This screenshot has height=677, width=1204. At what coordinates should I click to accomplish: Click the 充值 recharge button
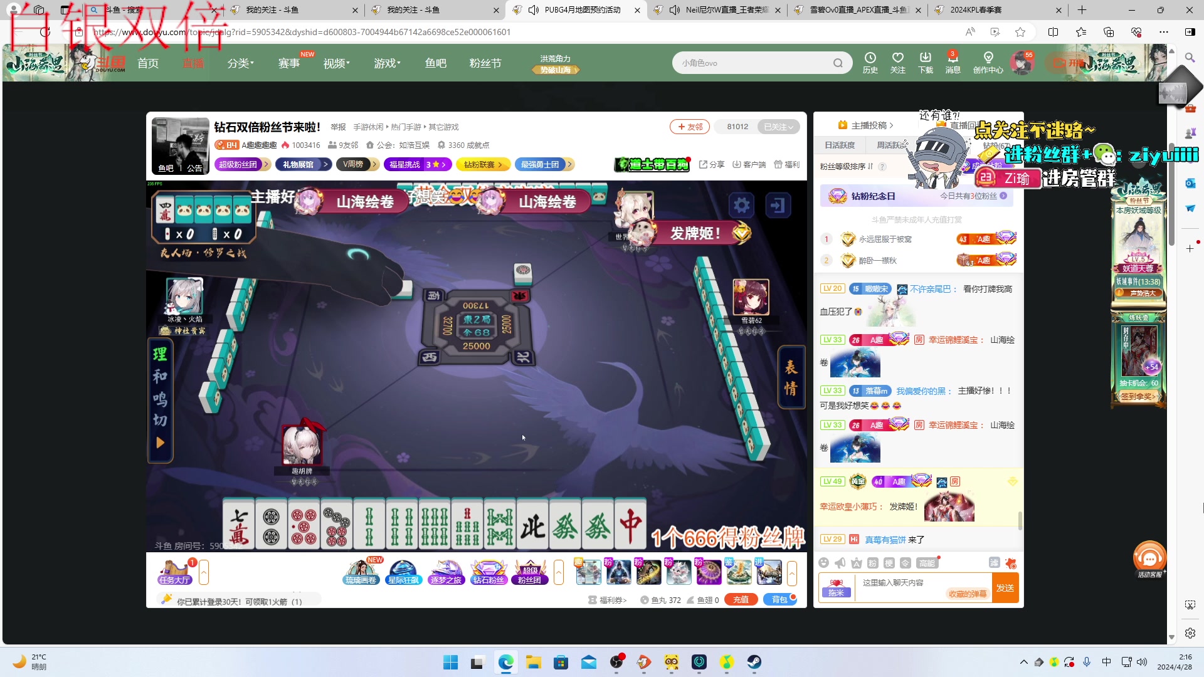[741, 600]
